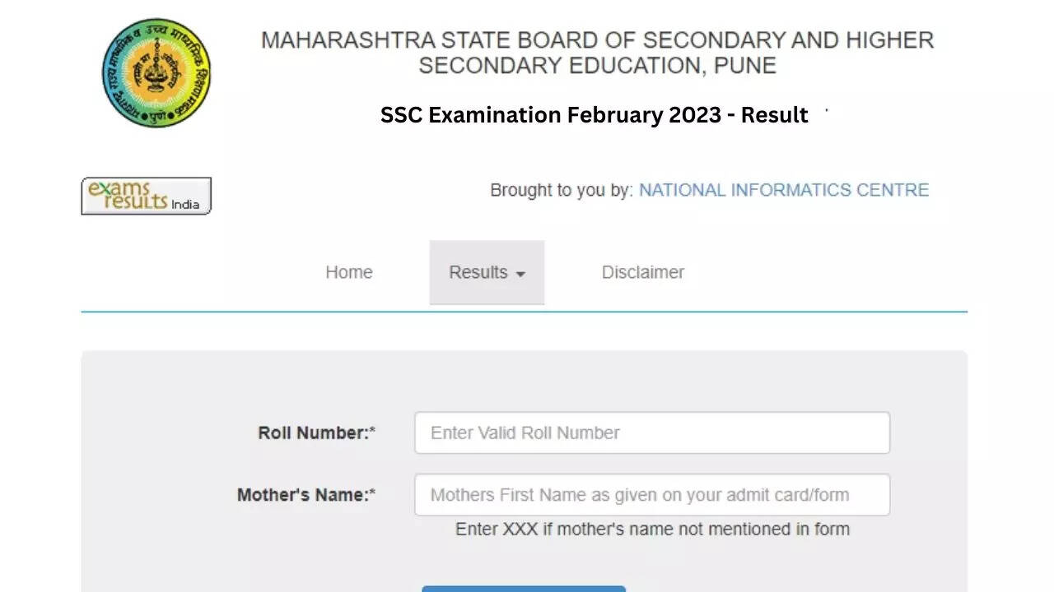1054x592 pixels.
Task: Click the "Mother's Name:" field label
Action: (x=302, y=495)
